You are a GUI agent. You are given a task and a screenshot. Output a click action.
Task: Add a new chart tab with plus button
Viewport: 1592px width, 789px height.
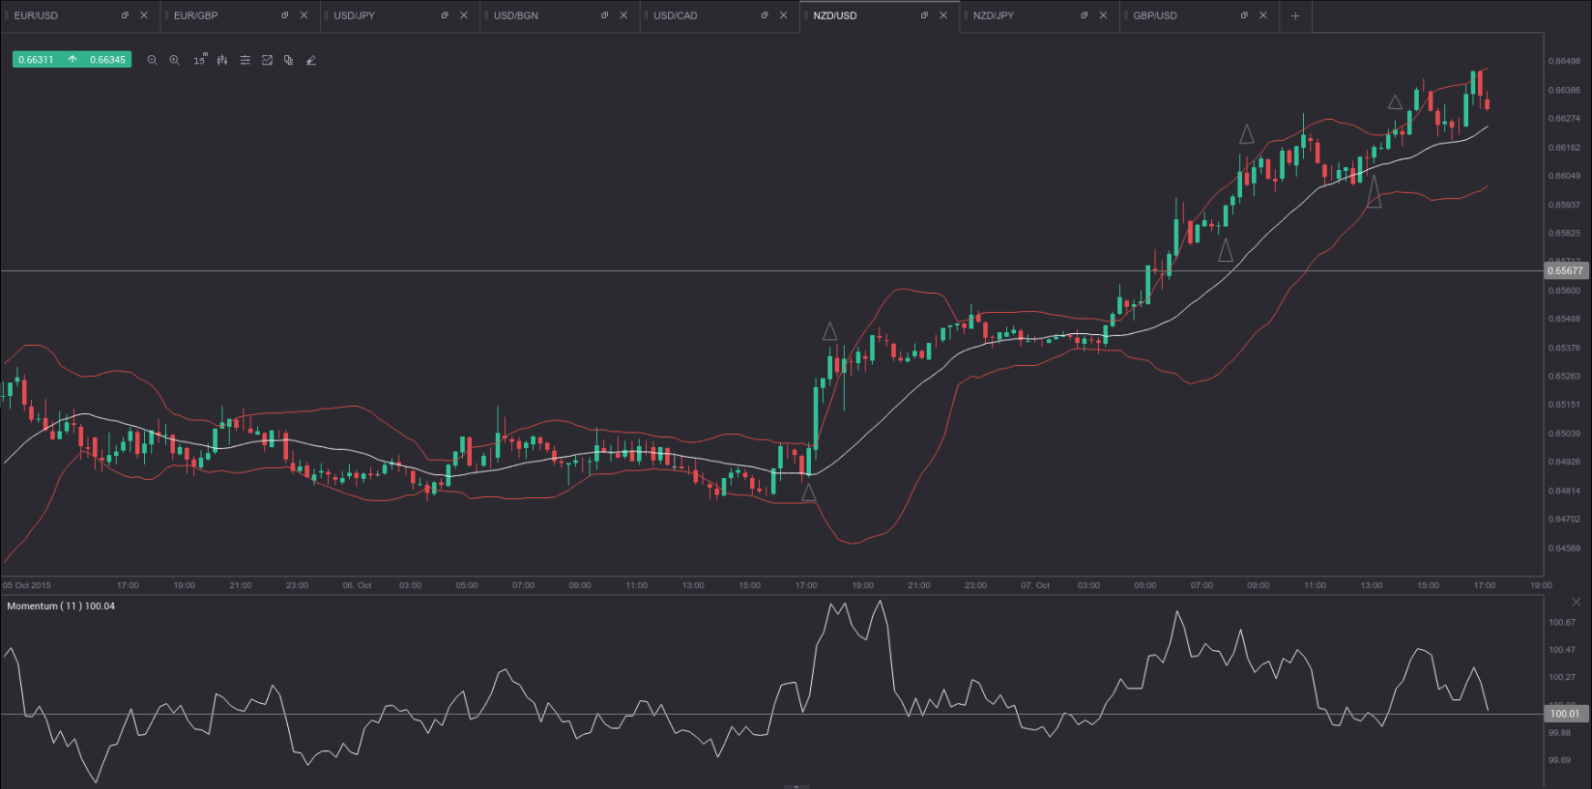pos(1295,15)
